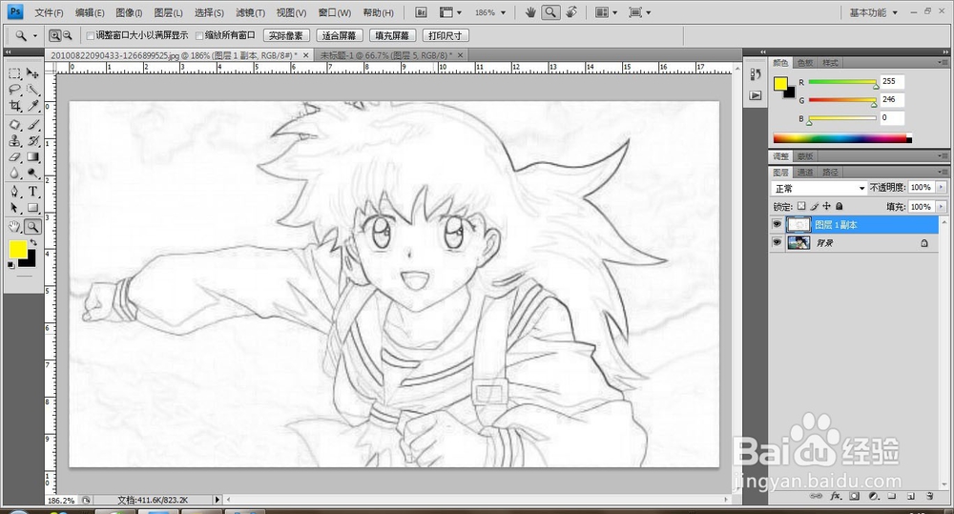
Task: Select the Hand tool in toolbox
Action: click(14, 227)
